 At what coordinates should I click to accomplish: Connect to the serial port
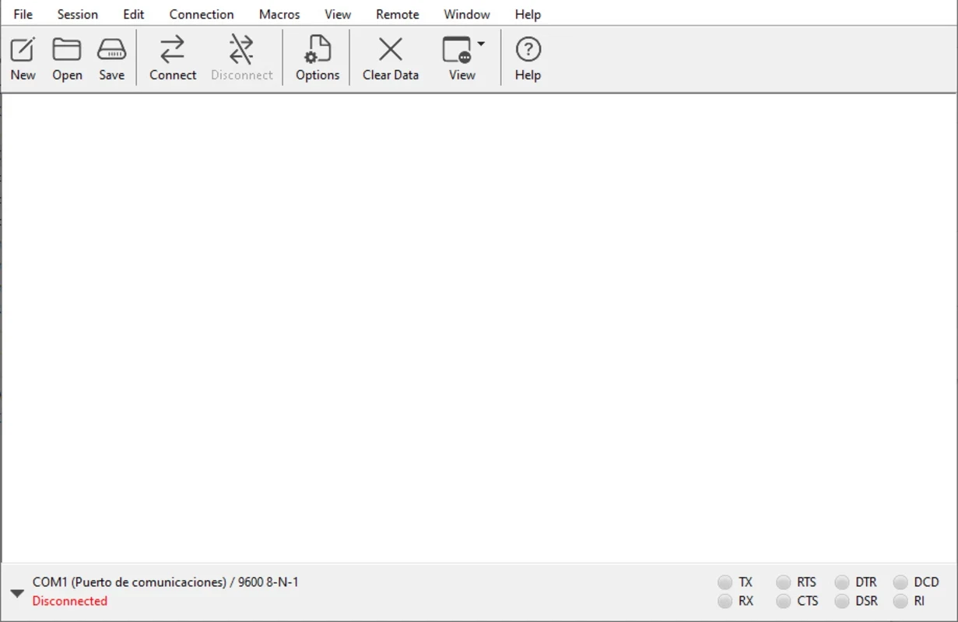click(x=173, y=58)
